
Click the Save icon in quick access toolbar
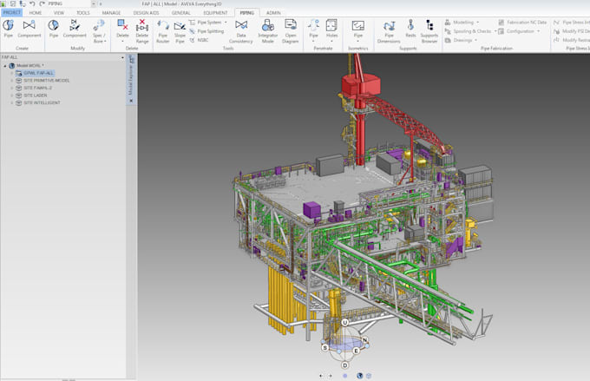click(13, 3)
